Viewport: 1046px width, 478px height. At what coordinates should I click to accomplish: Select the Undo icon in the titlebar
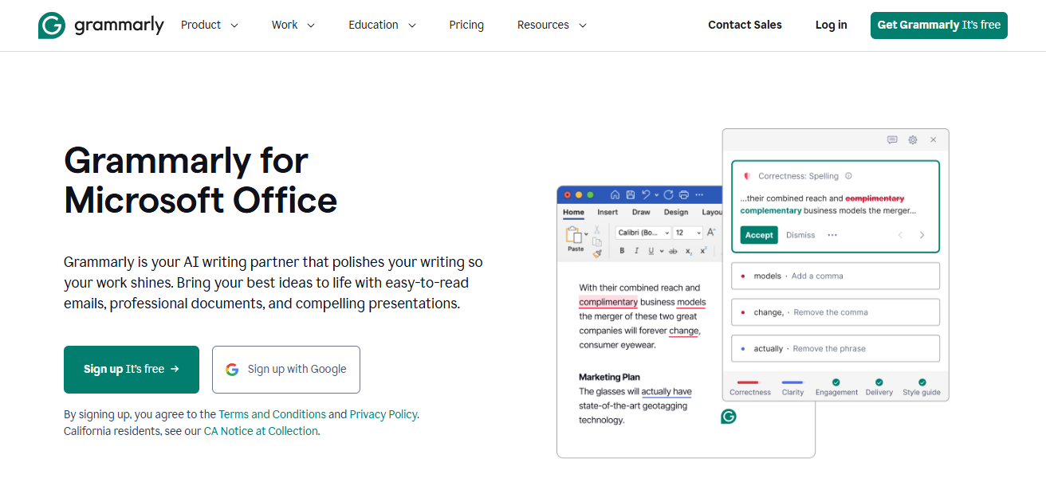647,194
